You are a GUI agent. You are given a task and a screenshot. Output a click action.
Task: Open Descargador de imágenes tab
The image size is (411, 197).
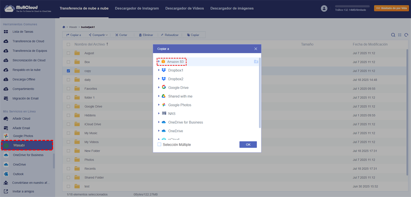tap(232, 8)
